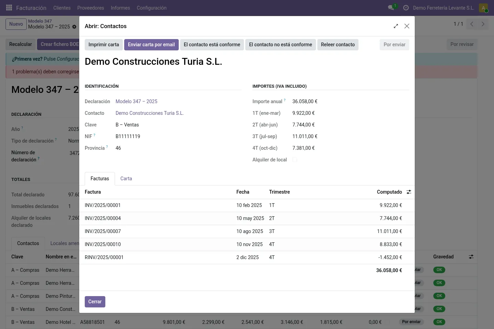The width and height of the screenshot is (494, 329).
Task: Open invoice INV/2025/00007 row
Action: (x=247, y=231)
